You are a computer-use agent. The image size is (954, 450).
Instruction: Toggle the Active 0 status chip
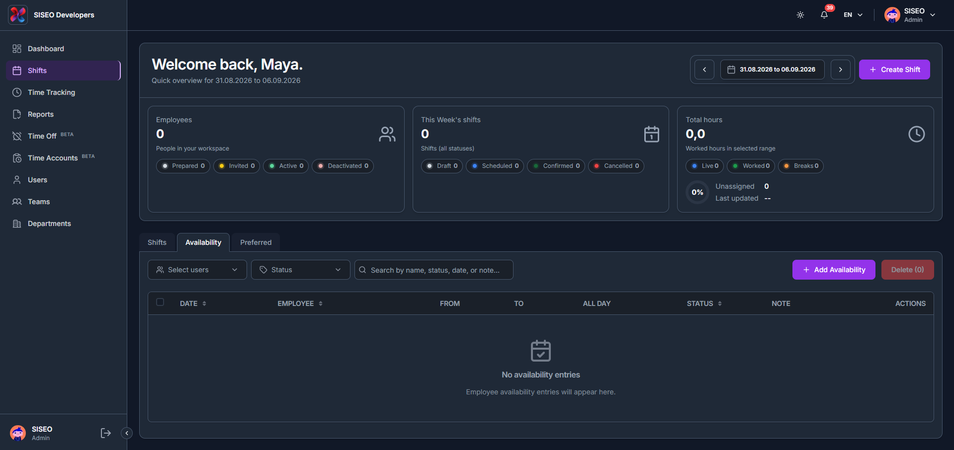pos(286,166)
